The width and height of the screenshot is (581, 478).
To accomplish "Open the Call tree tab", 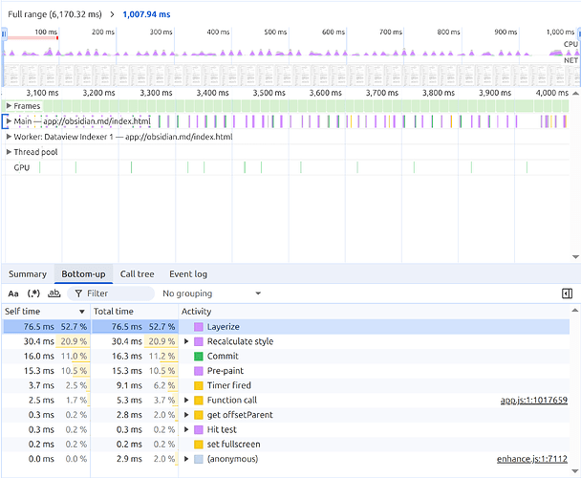I will pos(137,274).
